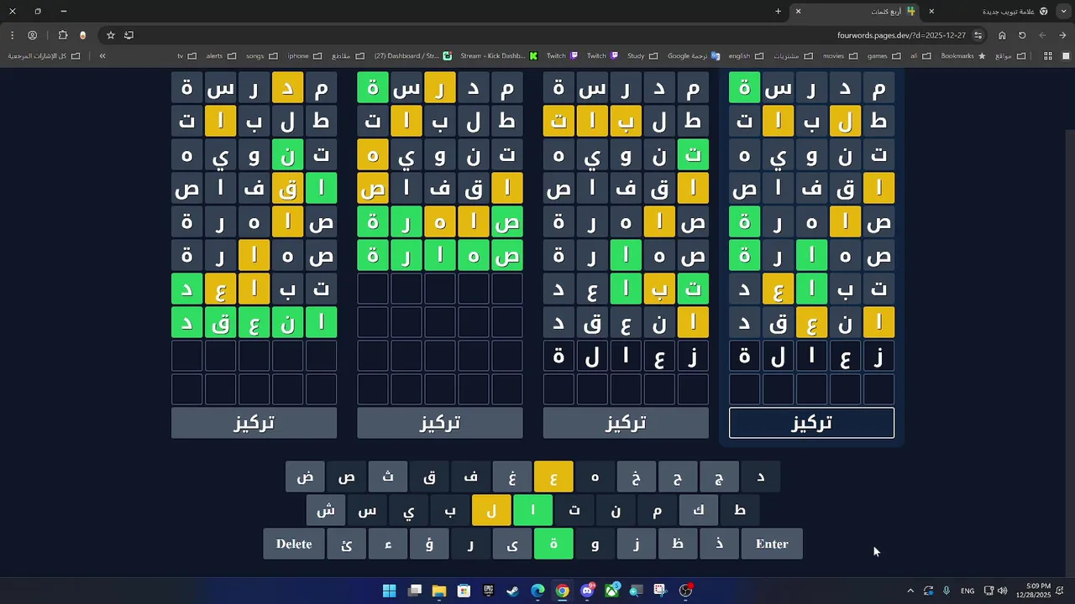Viewport: 1075px width, 604px height.
Task: Open the Chrome extensions puzzle icon
Action: tap(63, 35)
